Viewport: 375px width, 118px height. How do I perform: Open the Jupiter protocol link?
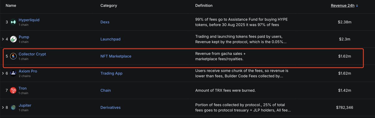(x=25, y=105)
